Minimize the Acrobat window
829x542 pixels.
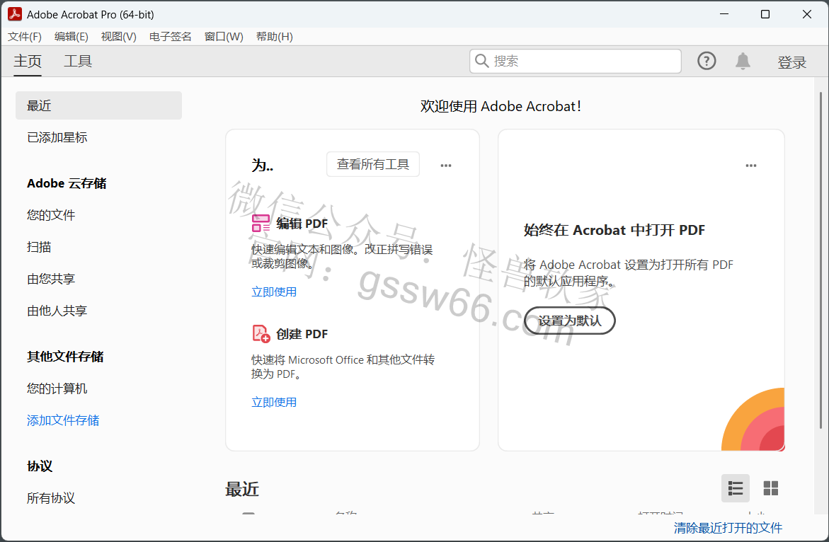(724, 14)
